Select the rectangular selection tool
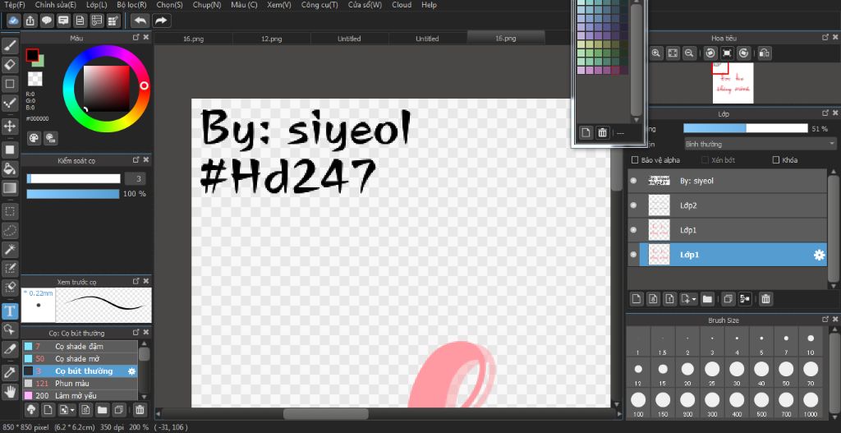841x433 pixels. pos(10,211)
